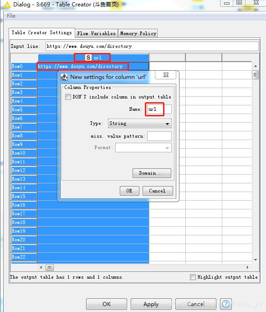Click the horizontal scrollbar right arrow
The image size is (266, 312).
click(247, 267)
